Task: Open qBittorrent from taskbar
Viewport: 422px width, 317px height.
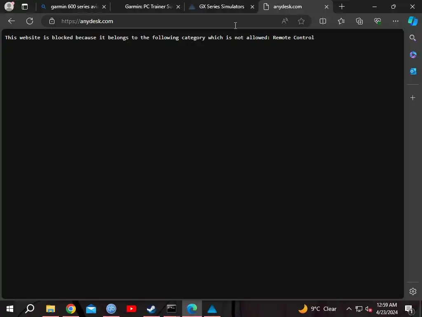Action: coord(111,309)
